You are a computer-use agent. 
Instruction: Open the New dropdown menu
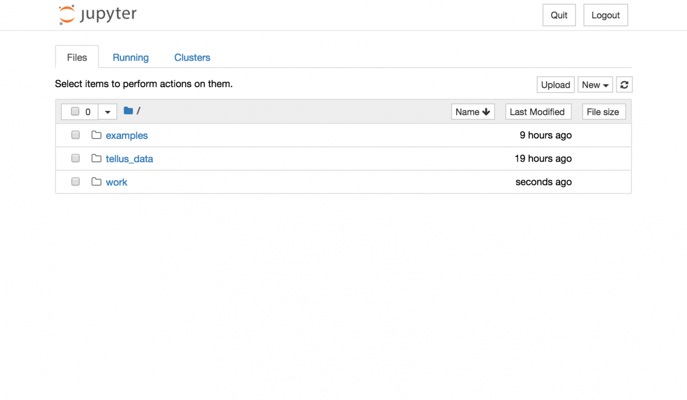click(595, 85)
